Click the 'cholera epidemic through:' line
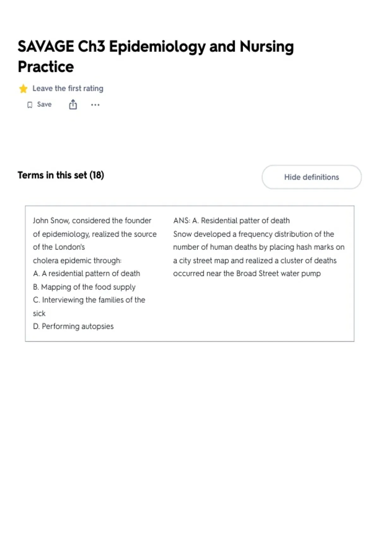The image size is (379, 537). click(x=77, y=261)
